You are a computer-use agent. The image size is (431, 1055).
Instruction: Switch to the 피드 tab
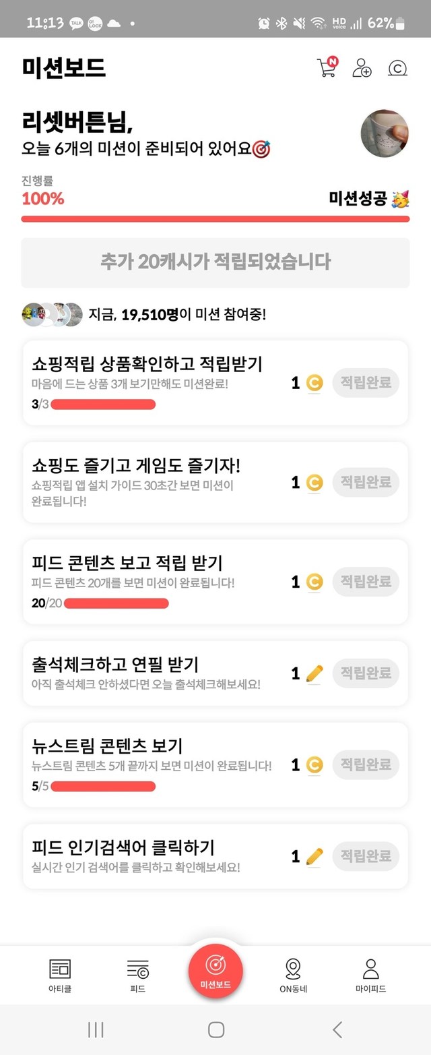(137, 975)
